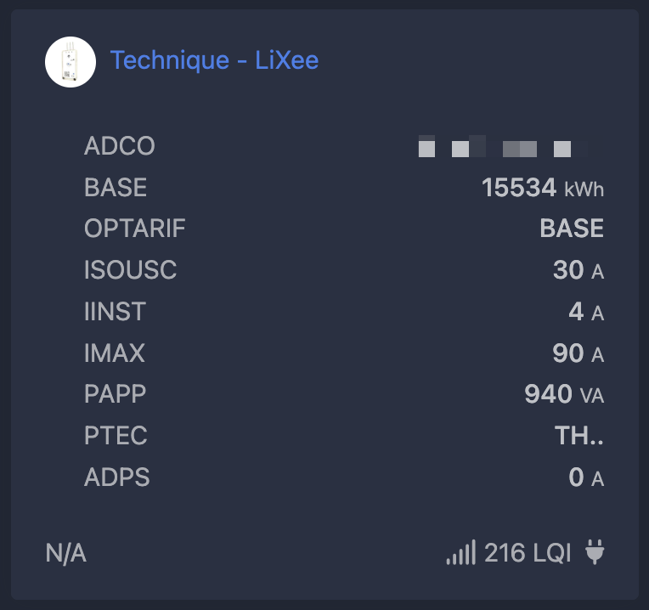Click the LiXee device avatar icon
This screenshot has width=649, height=610.
(71, 61)
